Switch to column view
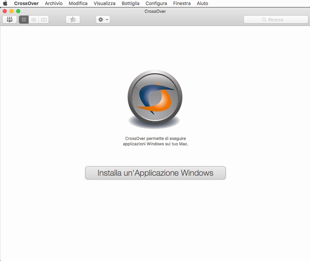310x261 pixels. 44,20
